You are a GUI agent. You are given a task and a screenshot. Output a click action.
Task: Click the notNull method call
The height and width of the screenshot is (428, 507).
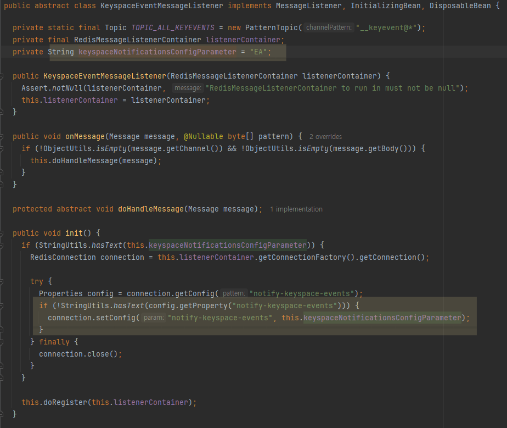click(x=67, y=88)
